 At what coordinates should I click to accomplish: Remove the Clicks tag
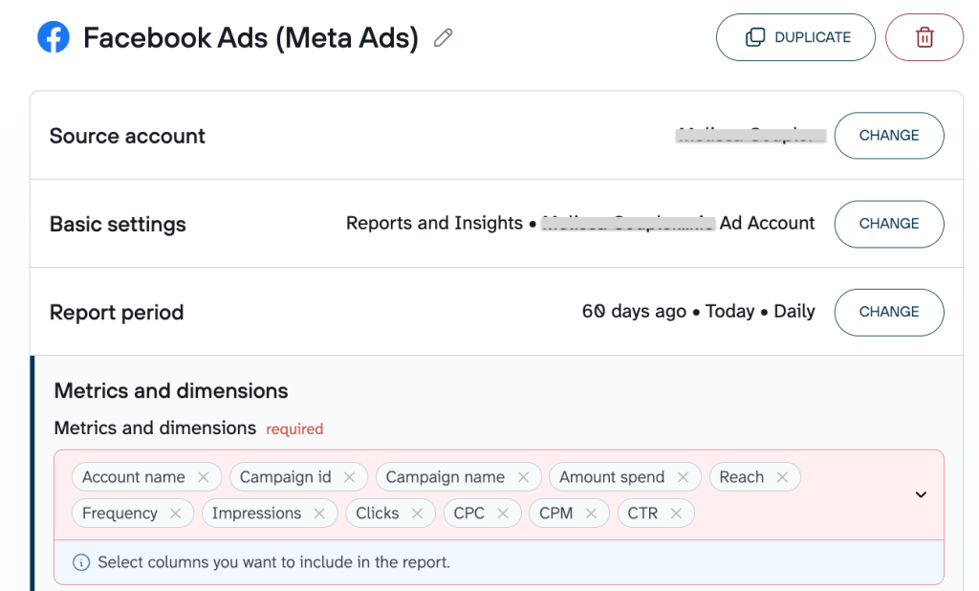click(417, 514)
